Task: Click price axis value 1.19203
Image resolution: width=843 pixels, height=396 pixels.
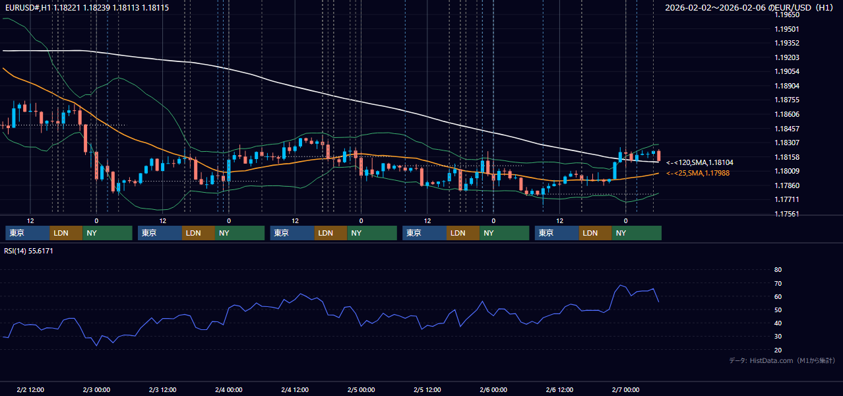Action: 786,57
